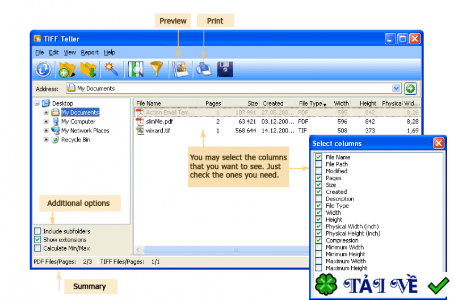Uncheck the File Name column checkbox
This screenshot has width=454, height=300.
(x=318, y=157)
